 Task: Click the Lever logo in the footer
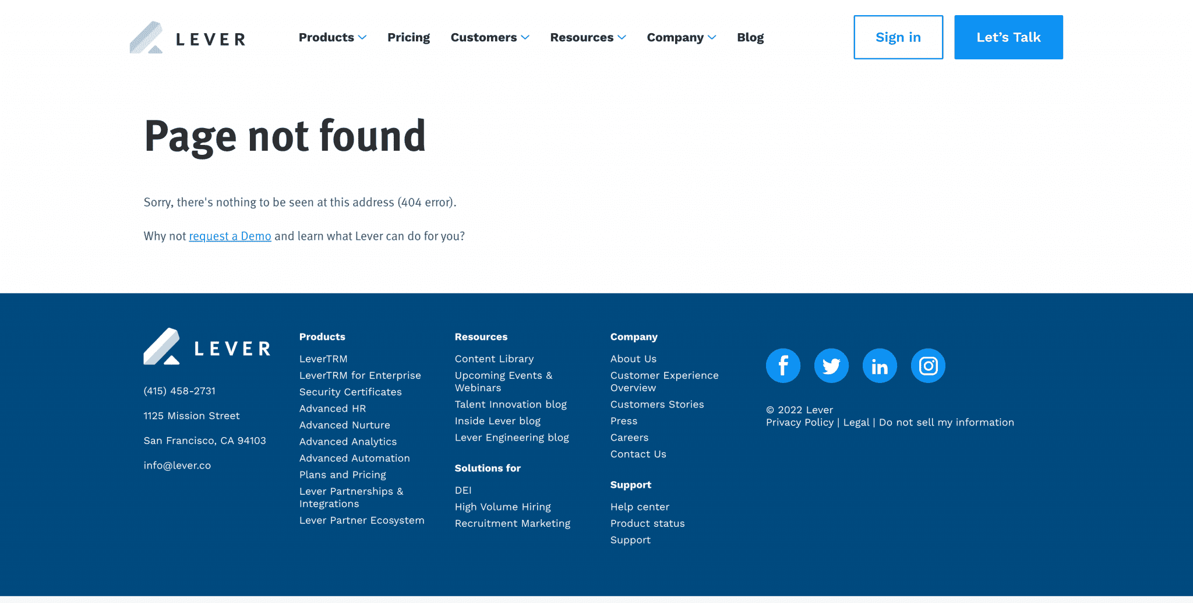pos(207,346)
